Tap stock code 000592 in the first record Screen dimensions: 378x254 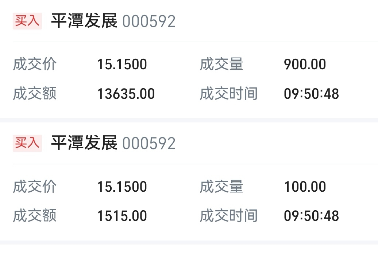click(x=149, y=22)
